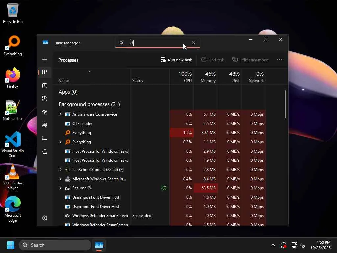
Task: Sort by the Memory column header
Action: pyautogui.click(x=206, y=76)
